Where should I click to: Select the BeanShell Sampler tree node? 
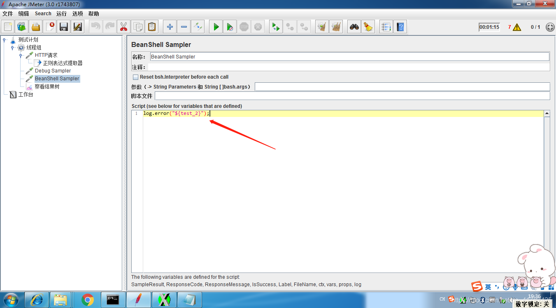57,79
